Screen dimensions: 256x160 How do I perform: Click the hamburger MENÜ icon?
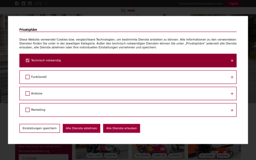(x=123, y=11)
